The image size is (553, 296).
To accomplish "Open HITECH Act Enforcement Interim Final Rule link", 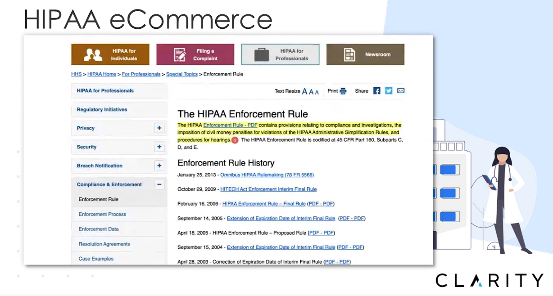I will (x=269, y=189).
